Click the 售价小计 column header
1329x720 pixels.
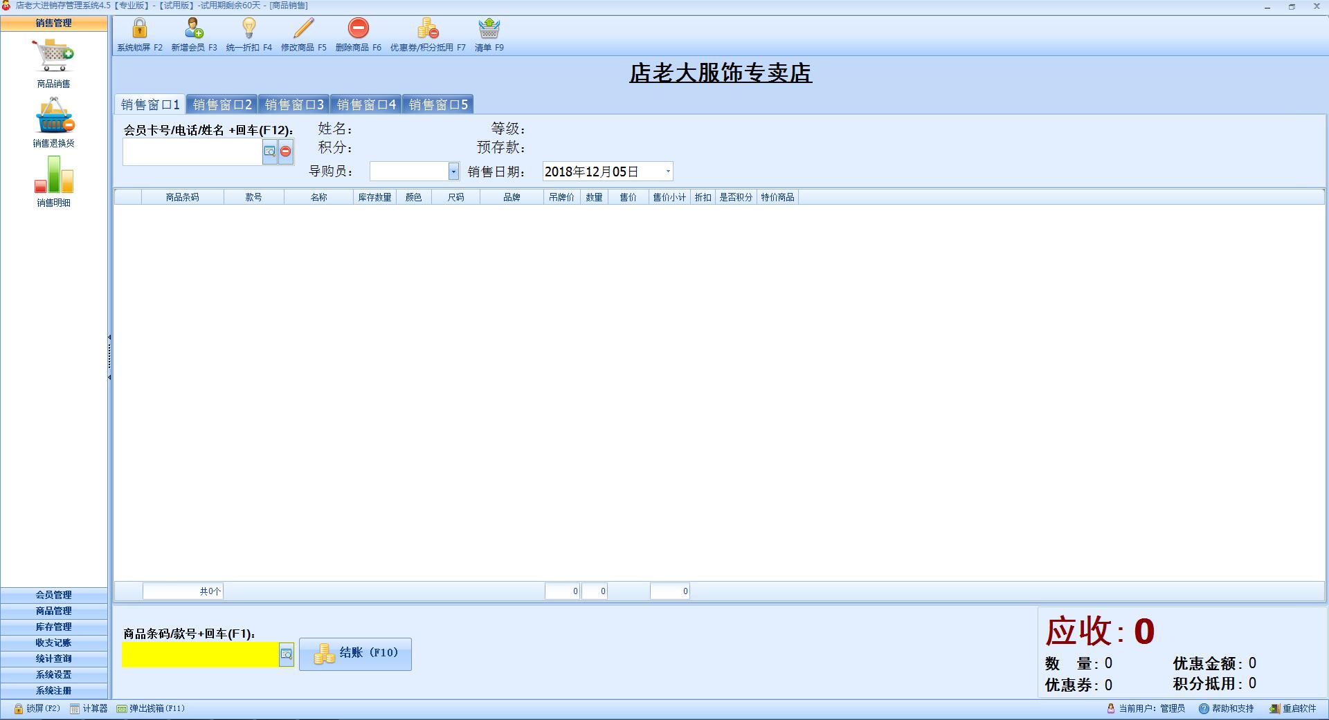click(669, 197)
